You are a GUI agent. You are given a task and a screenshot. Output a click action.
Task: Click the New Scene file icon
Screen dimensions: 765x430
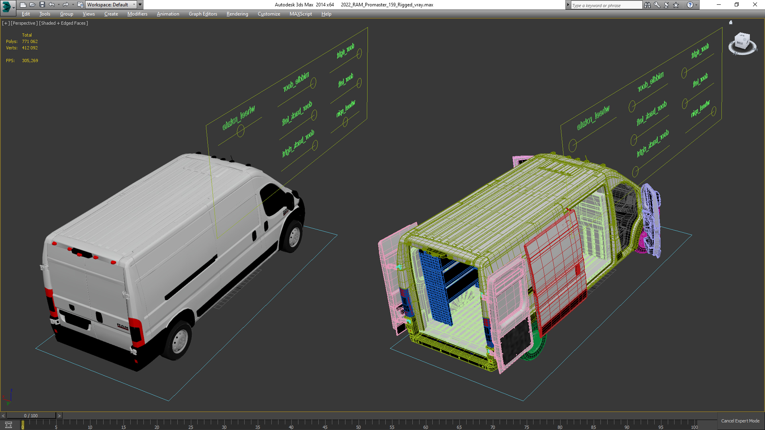(23, 5)
